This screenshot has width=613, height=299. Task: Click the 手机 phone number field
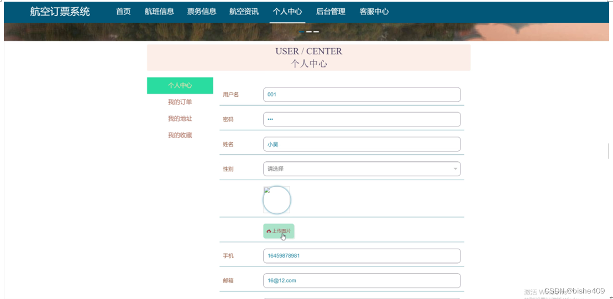362,256
